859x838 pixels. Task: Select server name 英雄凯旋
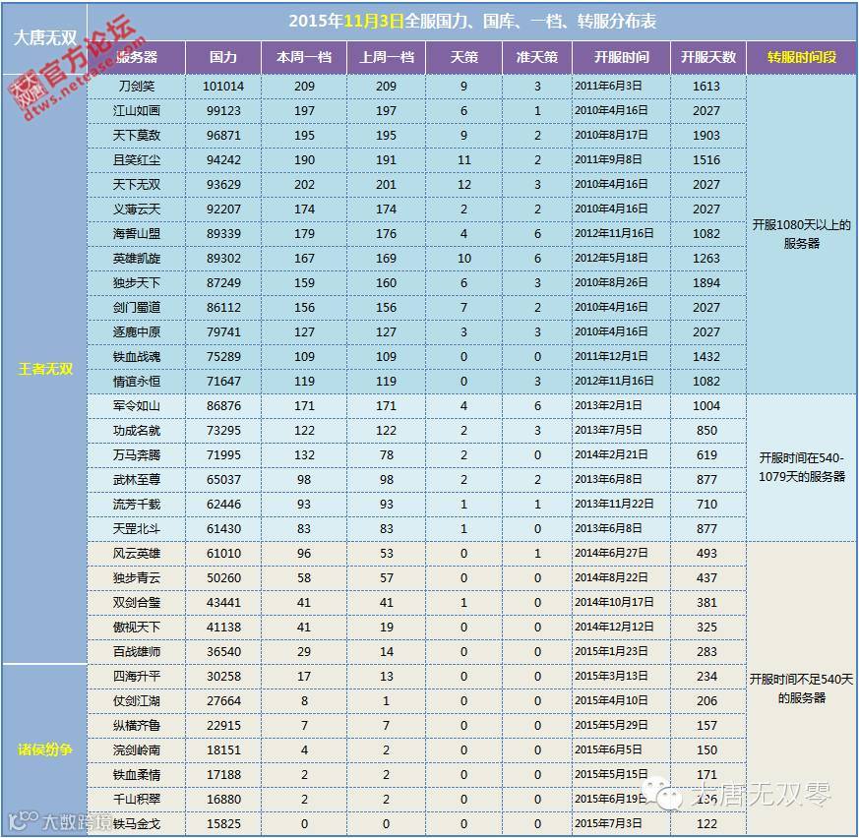137,258
